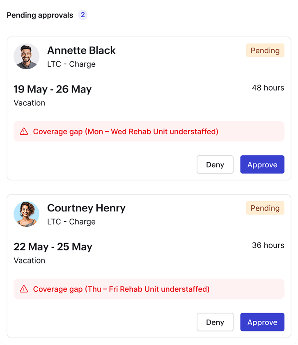This screenshot has height=345, width=298.
Task: Open the Mon – Wed Rehab Unit coverage gap alert
Action: [149, 132]
